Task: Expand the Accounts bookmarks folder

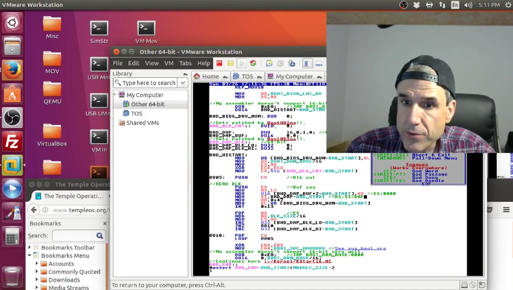Action: [37, 263]
